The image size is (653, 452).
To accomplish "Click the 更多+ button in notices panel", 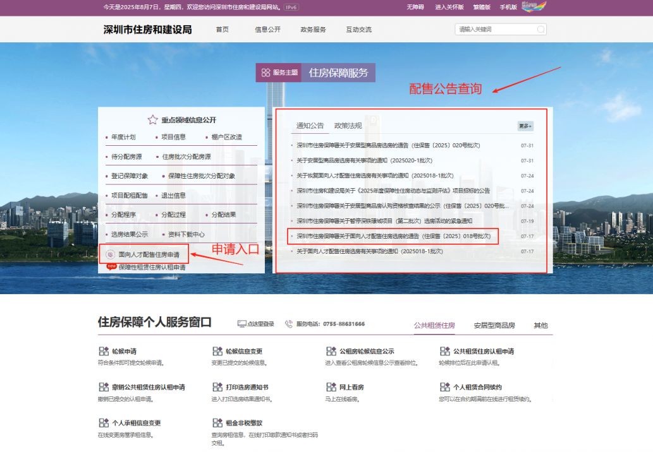I will 525,126.
